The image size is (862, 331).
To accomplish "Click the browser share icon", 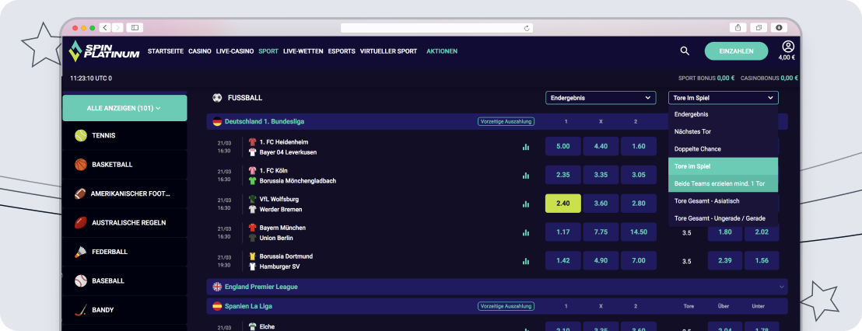I will click(x=738, y=27).
